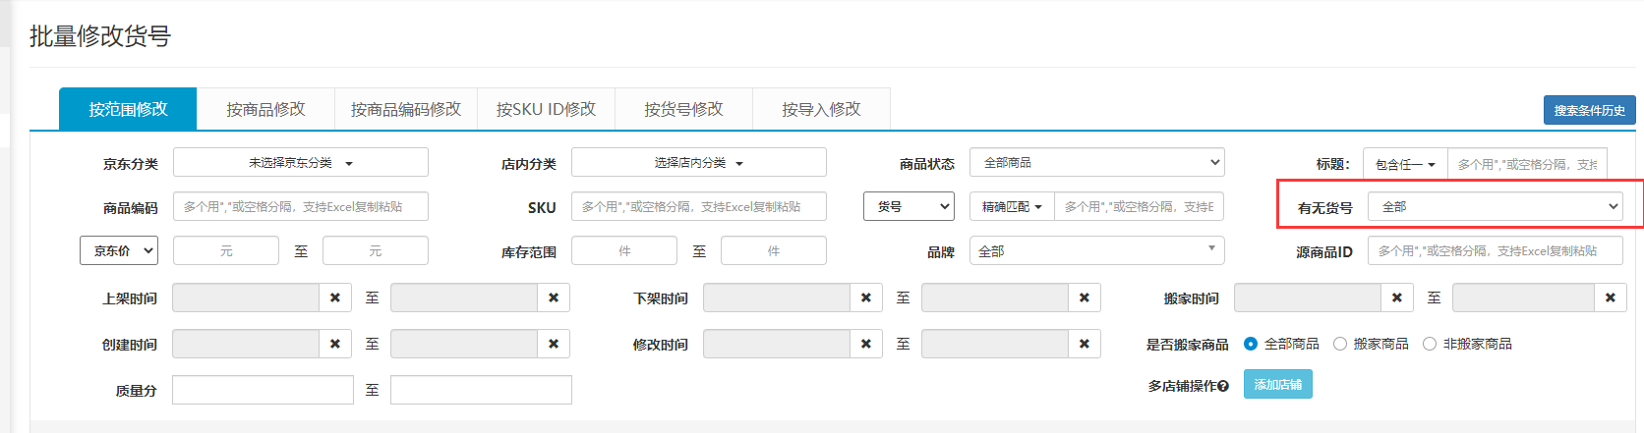
Task: Clear the 上架时间 end date with X
Action: (554, 298)
